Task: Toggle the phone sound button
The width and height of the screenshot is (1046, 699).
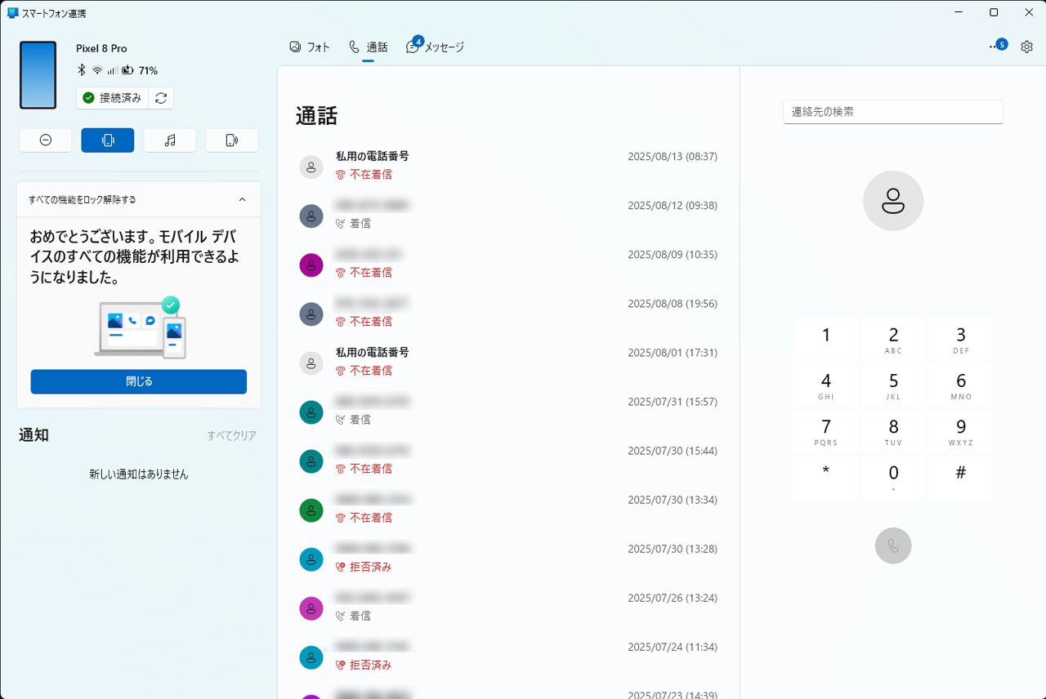Action: click(x=232, y=140)
